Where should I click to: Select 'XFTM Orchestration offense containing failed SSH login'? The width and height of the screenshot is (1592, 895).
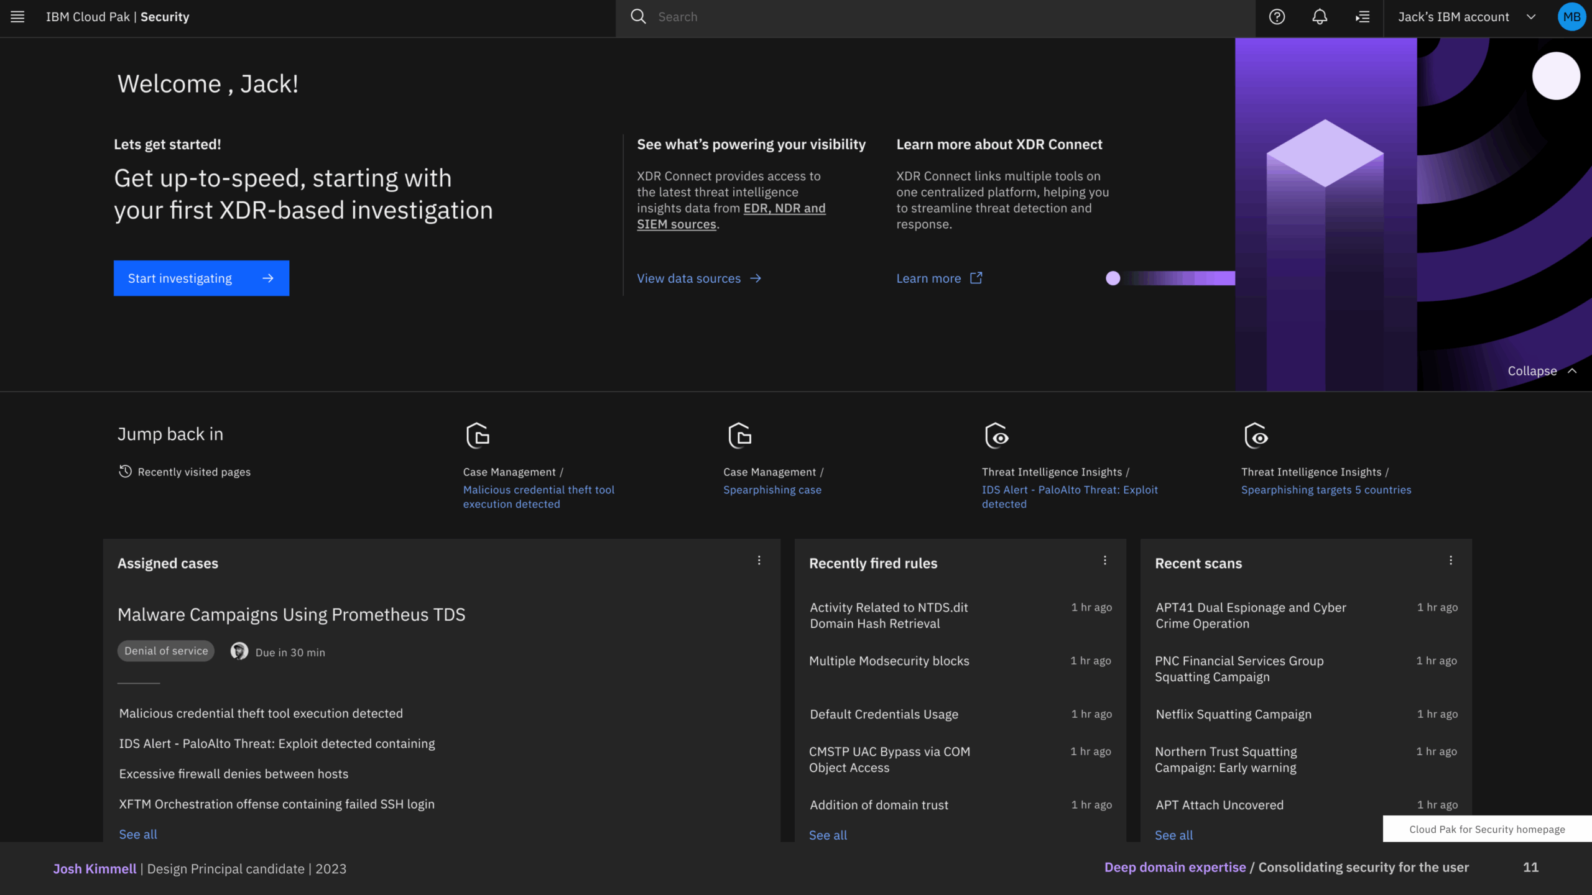pyautogui.click(x=277, y=804)
